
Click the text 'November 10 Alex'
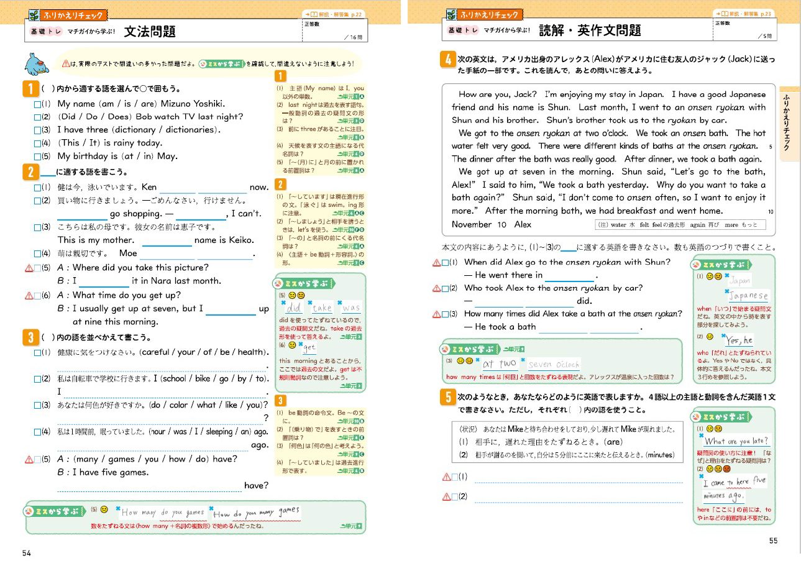click(492, 224)
